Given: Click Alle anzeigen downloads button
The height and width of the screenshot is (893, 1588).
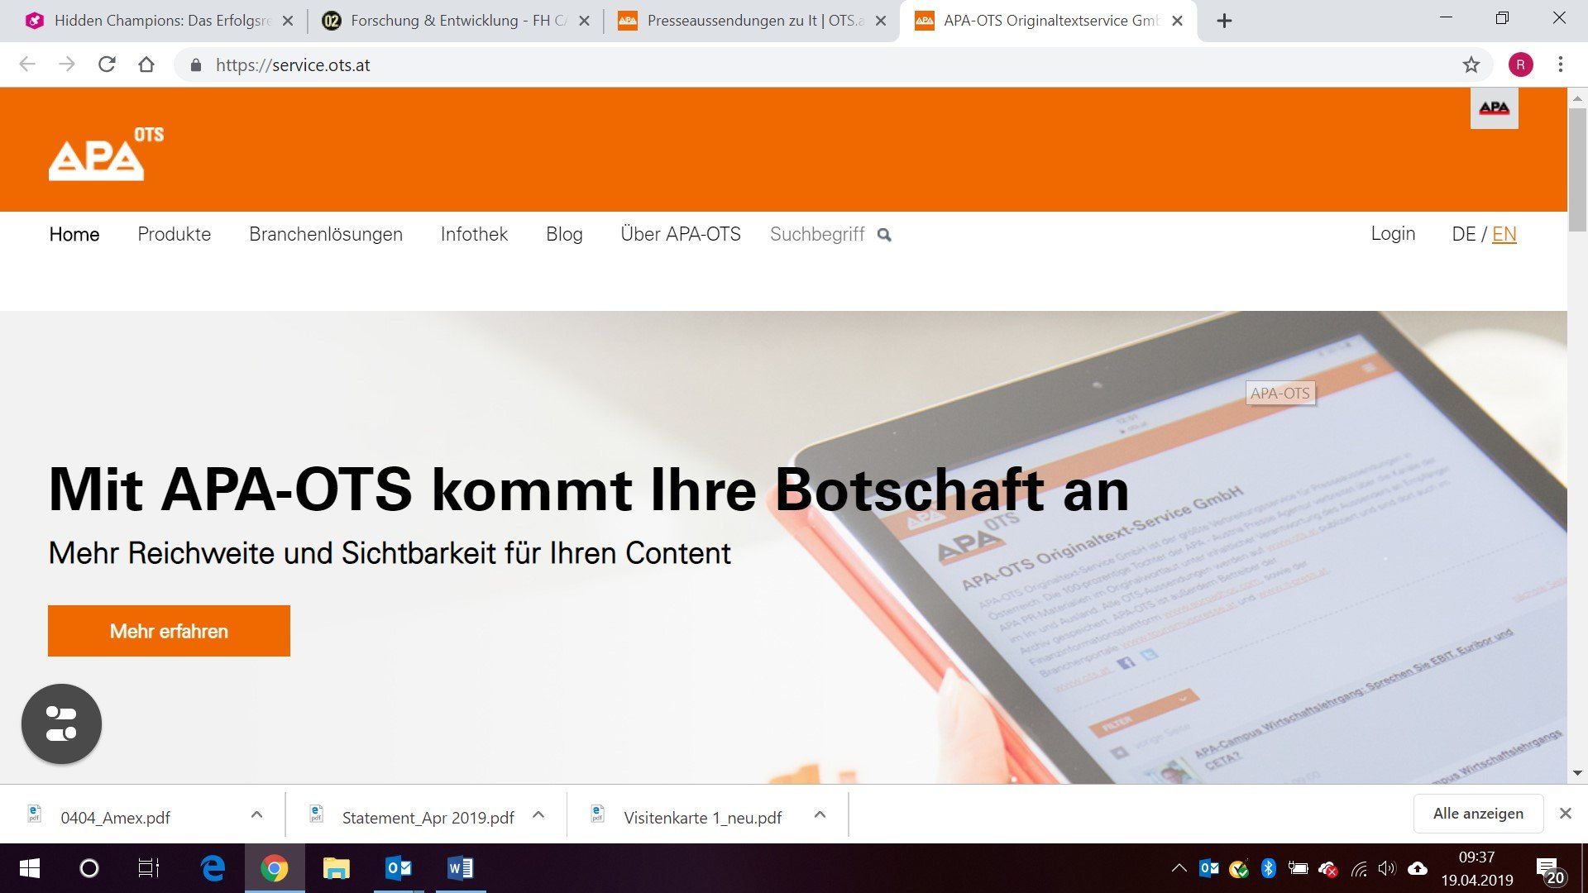Looking at the screenshot, I should pos(1478,814).
